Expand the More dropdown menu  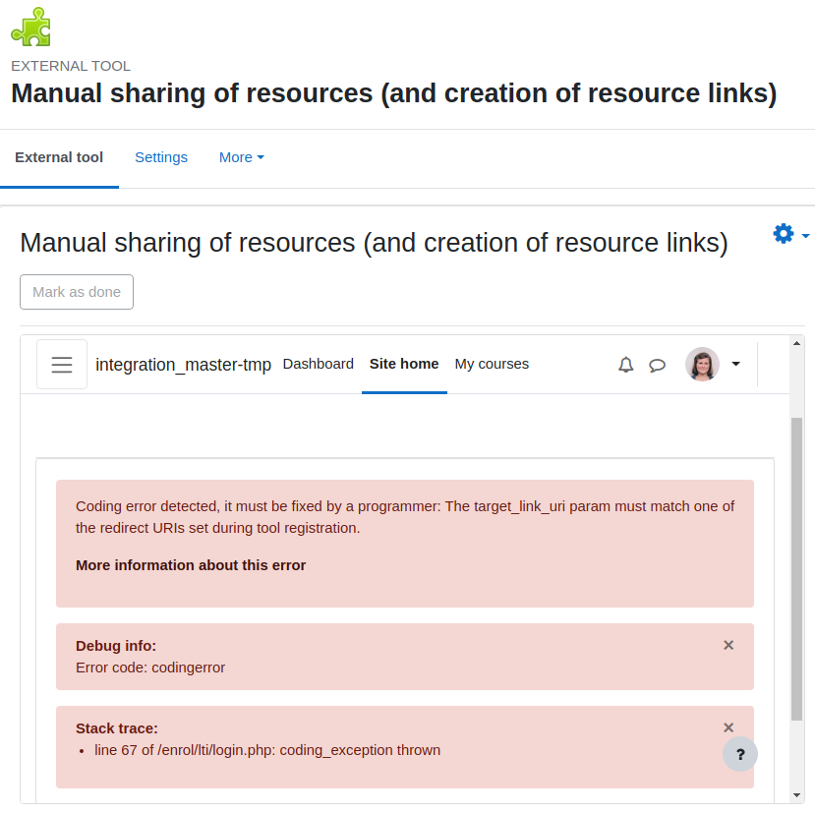pos(242,157)
